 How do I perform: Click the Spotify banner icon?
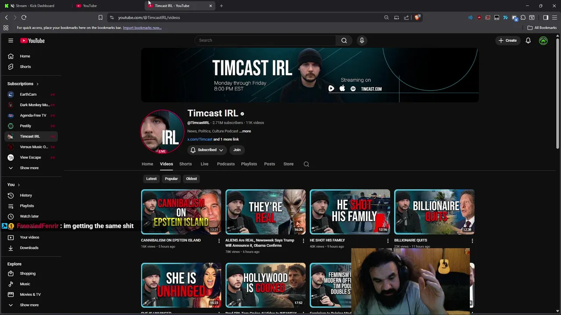point(353,89)
